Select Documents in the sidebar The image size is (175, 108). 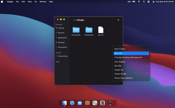click(62, 47)
